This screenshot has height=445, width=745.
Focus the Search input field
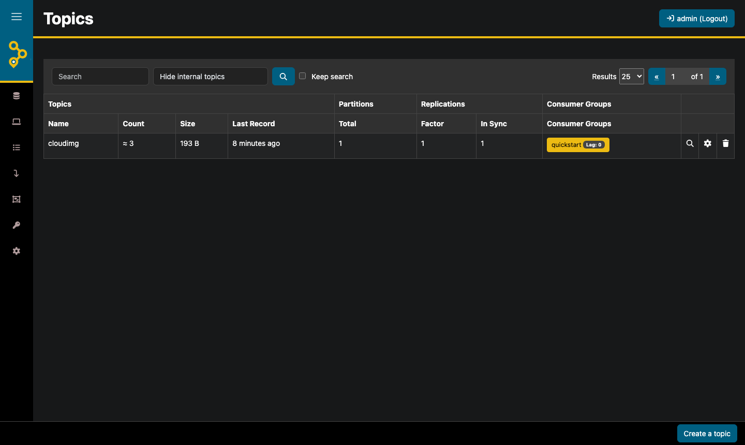click(x=100, y=77)
